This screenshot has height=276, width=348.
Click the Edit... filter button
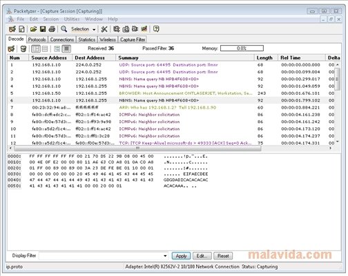[202, 256]
